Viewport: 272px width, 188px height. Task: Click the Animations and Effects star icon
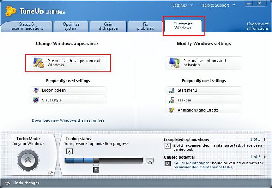(172, 110)
